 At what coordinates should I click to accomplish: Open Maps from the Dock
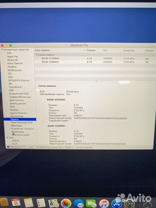(x=54, y=203)
